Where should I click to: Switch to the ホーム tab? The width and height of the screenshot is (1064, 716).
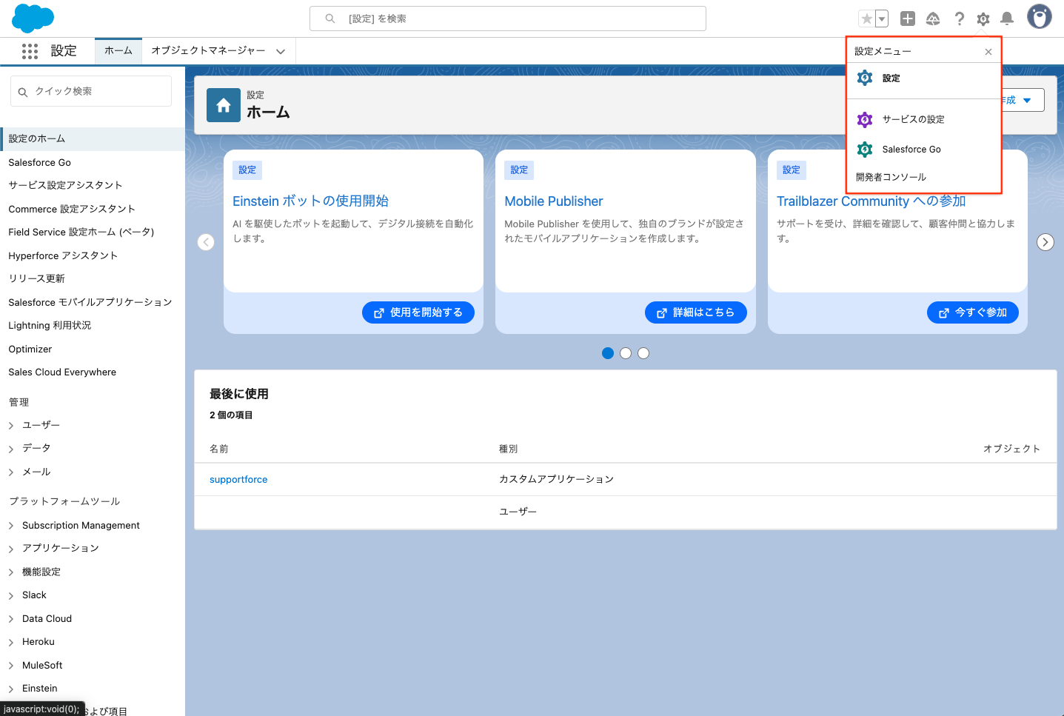tap(118, 50)
